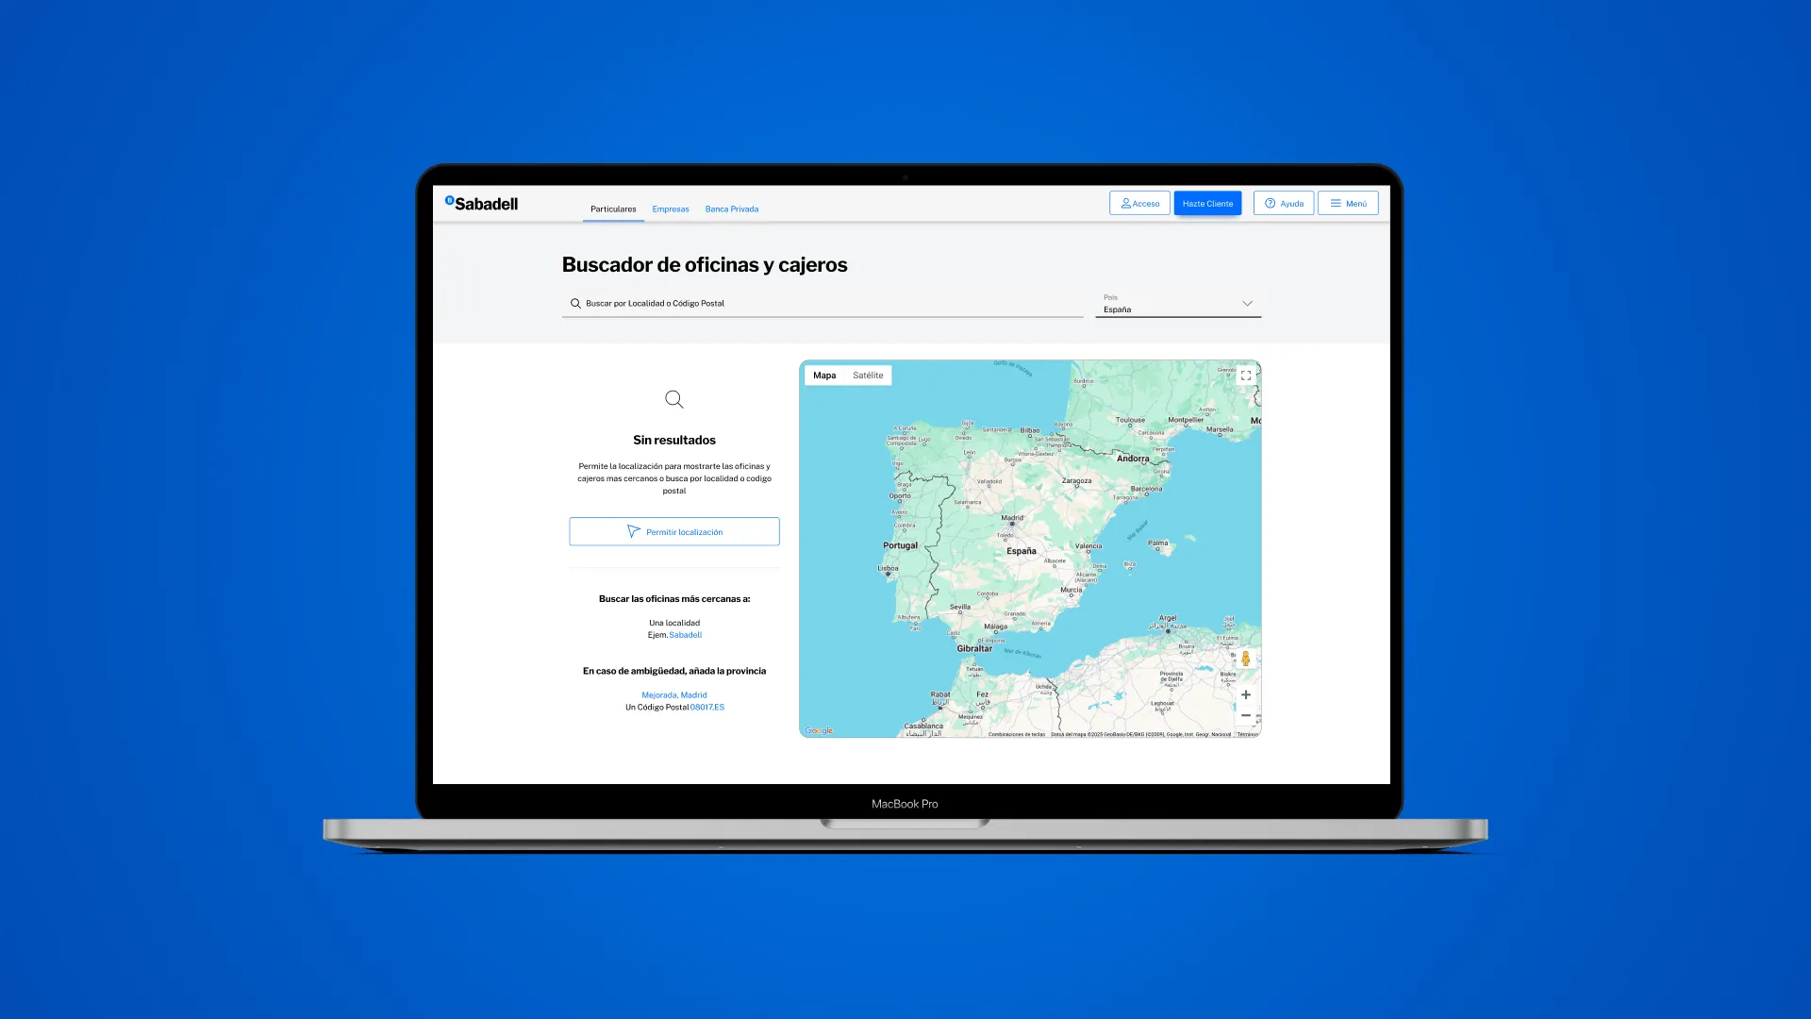1811x1019 pixels.
Task: Select the Mapa map type
Action: (x=824, y=376)
